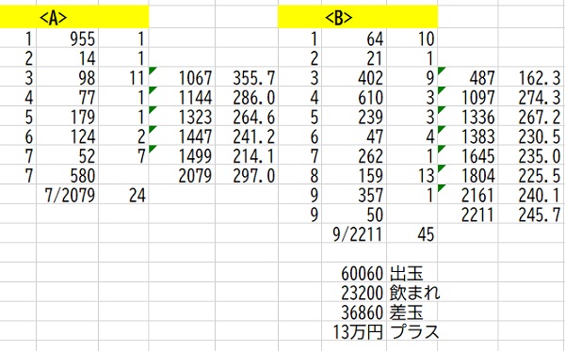Click the average value 230.5
565x351 pixels.
point(531,136)
